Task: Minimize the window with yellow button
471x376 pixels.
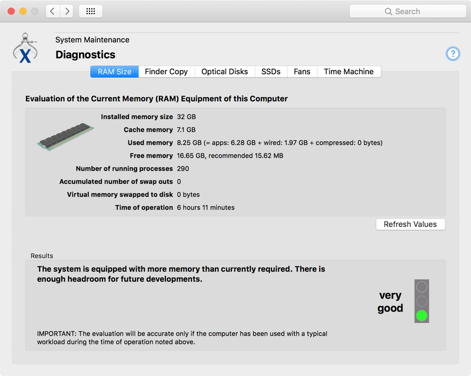Action: point(23,11)
